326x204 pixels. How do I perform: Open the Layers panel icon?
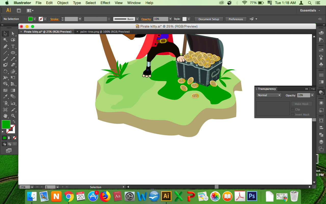321,142
